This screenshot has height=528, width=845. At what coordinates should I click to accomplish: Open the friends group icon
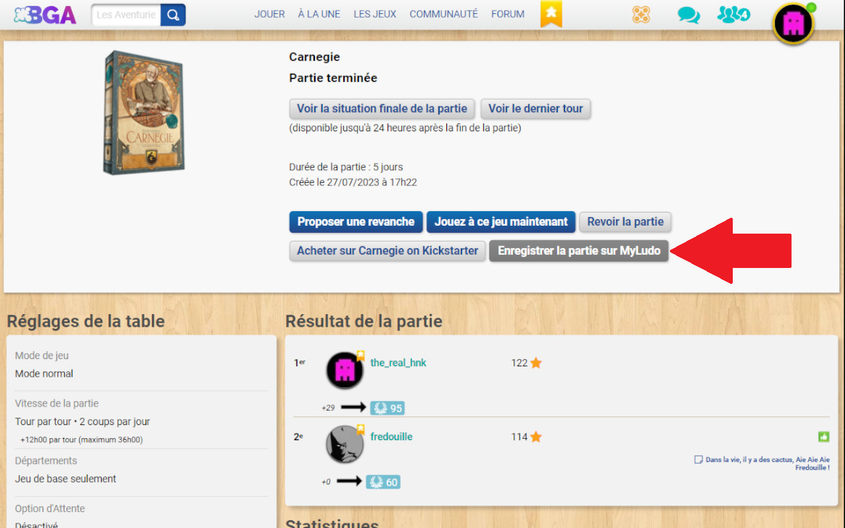click(x=733, y=15)
